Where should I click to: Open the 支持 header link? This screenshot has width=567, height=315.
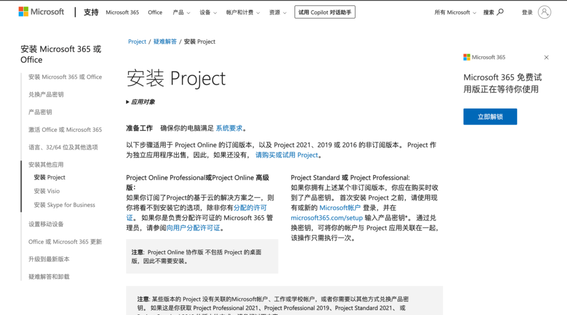91,12
